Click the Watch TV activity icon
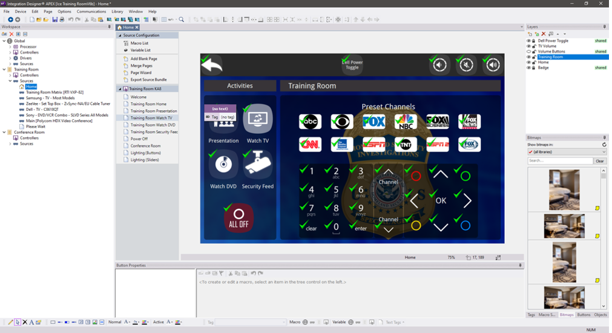This screenshot has height=333, width=612. 258,119
